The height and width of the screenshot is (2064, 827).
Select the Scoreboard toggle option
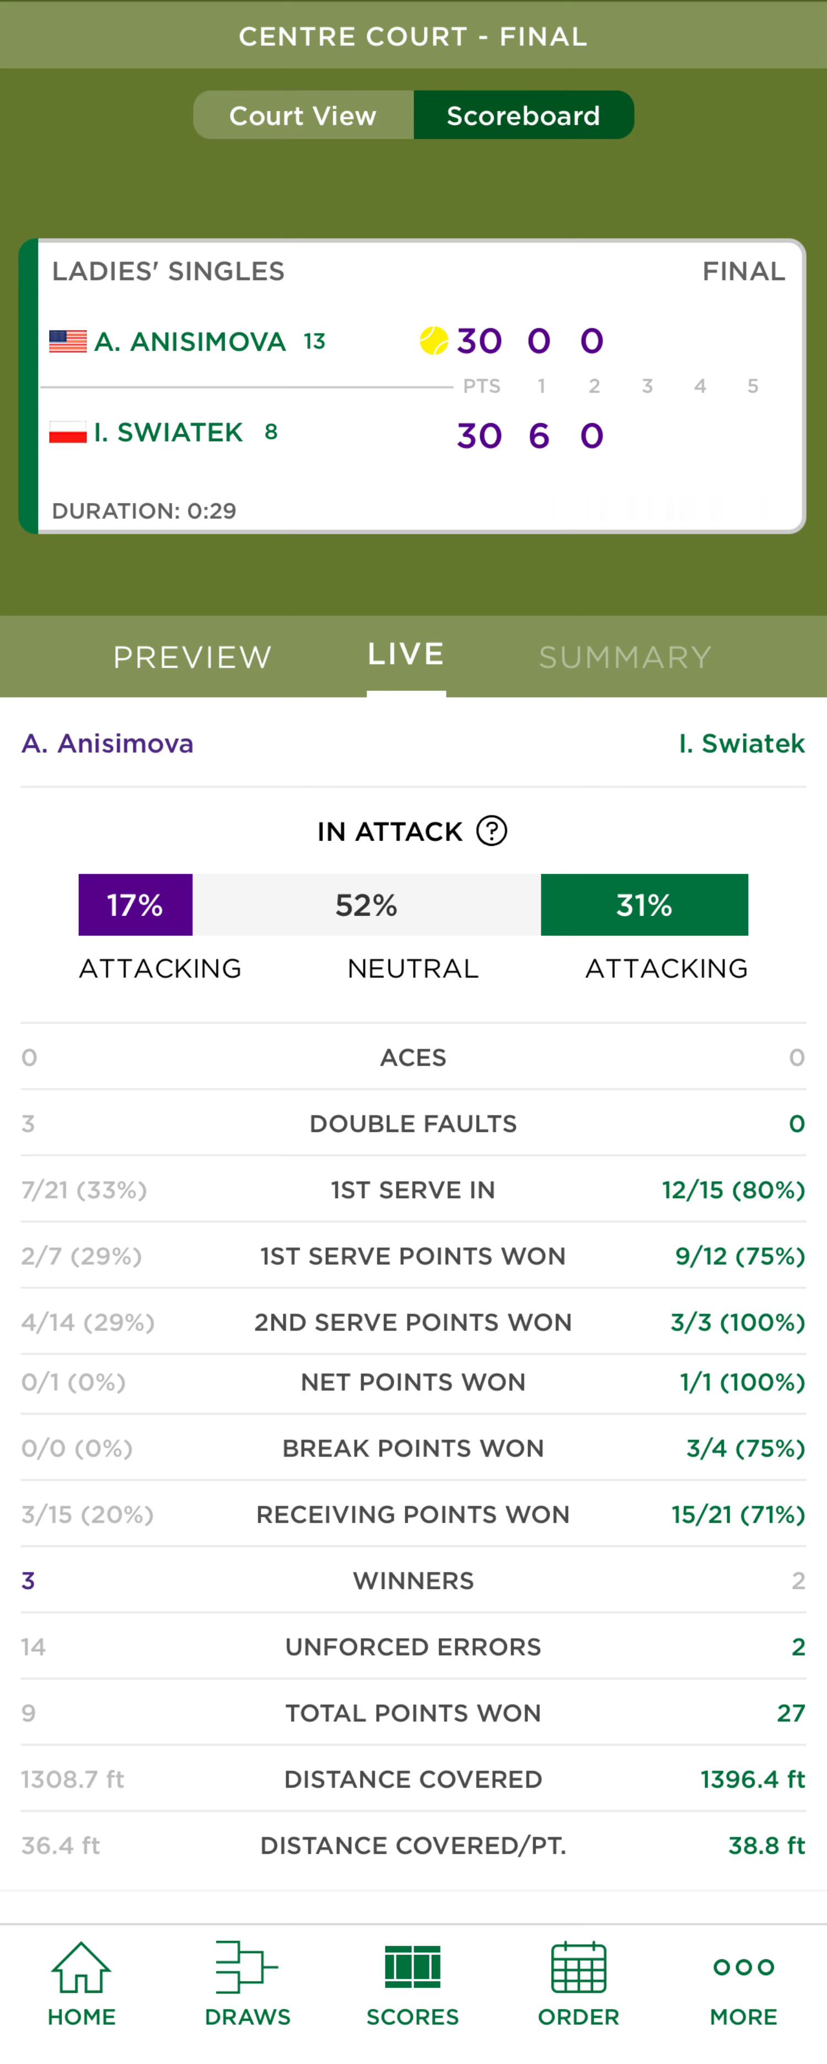[524, 115]
